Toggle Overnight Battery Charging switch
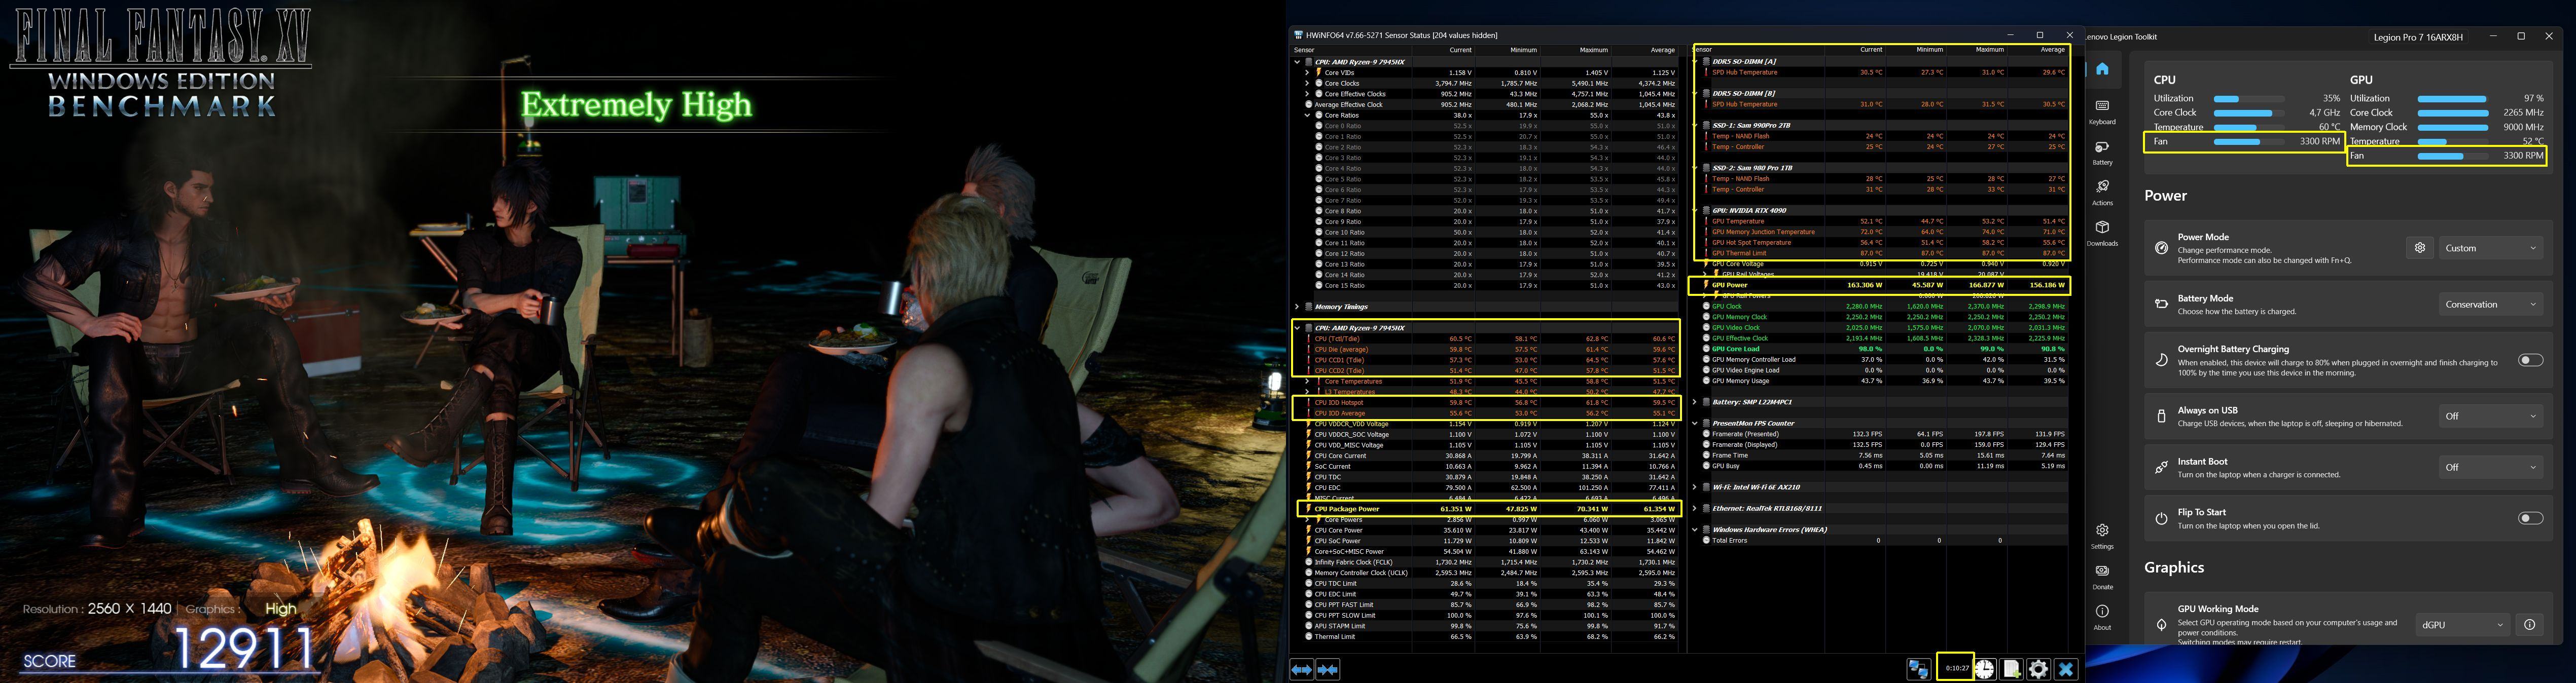 point(2530,360)
